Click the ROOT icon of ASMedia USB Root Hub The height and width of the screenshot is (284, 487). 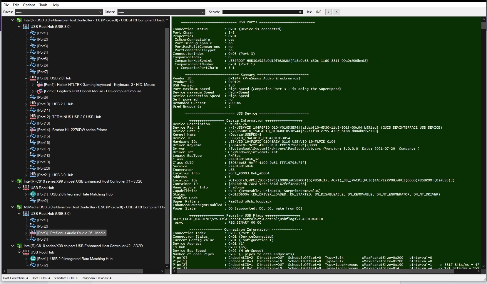click(26, 213)
